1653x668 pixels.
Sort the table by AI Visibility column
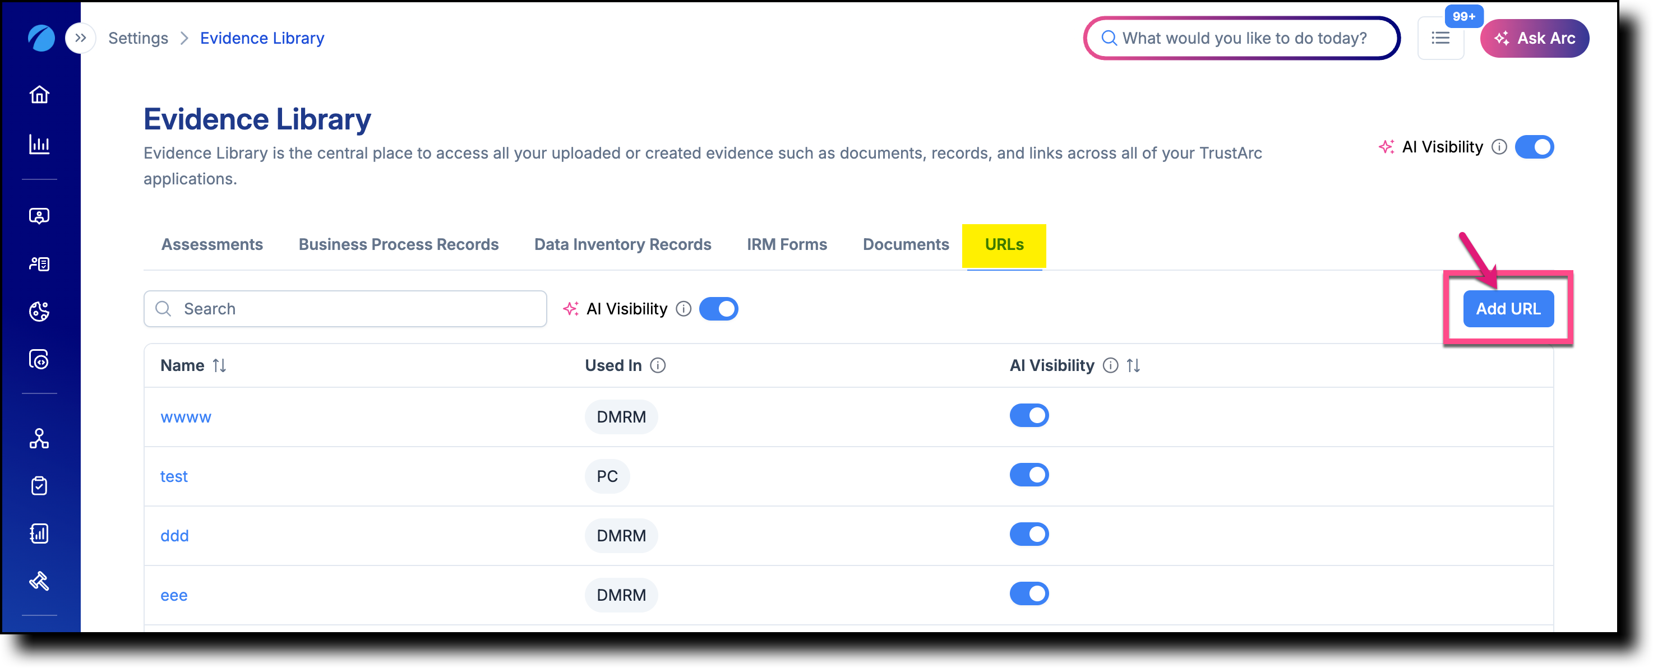tap(1134, 365)
